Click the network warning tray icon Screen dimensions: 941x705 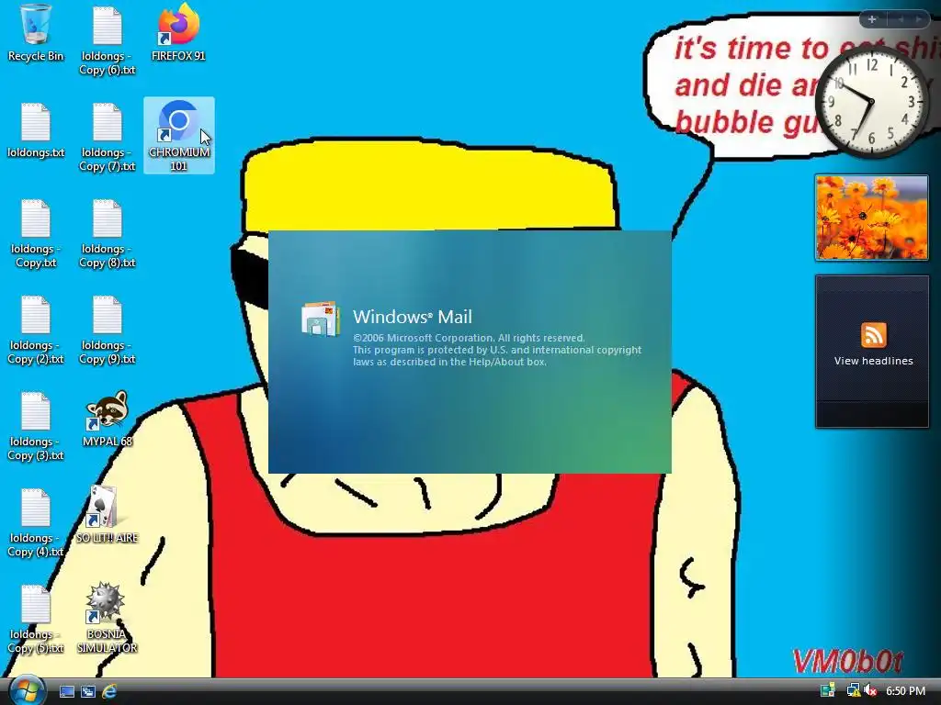click(852, 691)
